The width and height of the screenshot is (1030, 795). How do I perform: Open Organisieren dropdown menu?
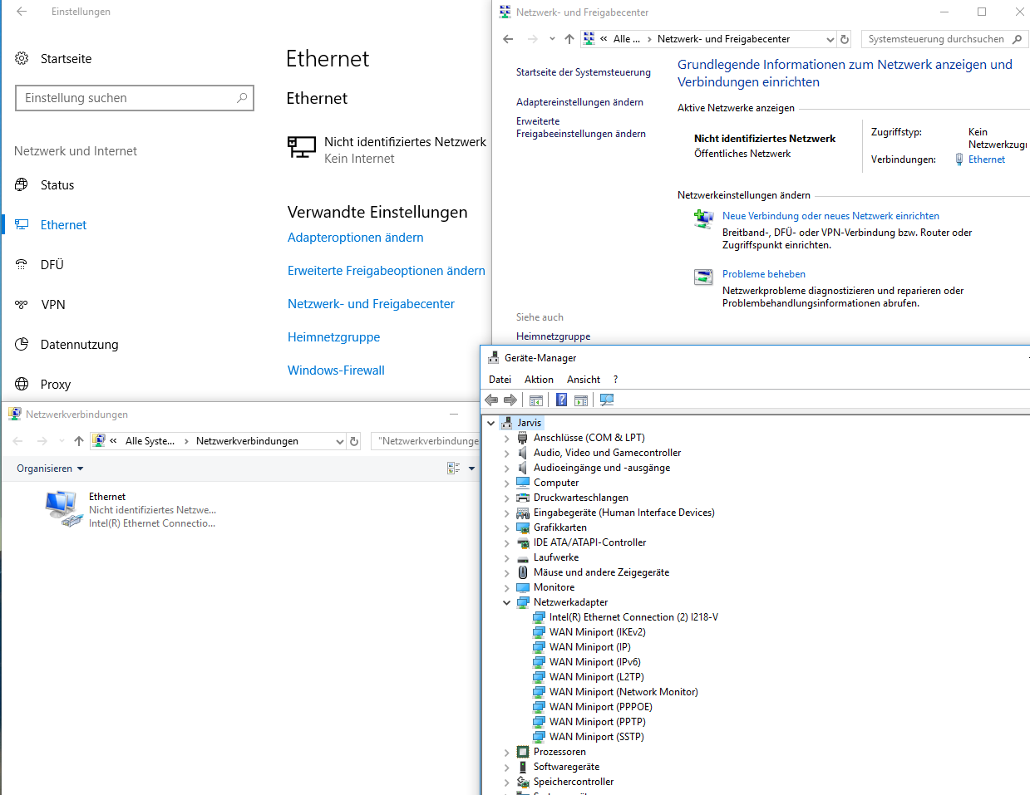coord(50,469)
